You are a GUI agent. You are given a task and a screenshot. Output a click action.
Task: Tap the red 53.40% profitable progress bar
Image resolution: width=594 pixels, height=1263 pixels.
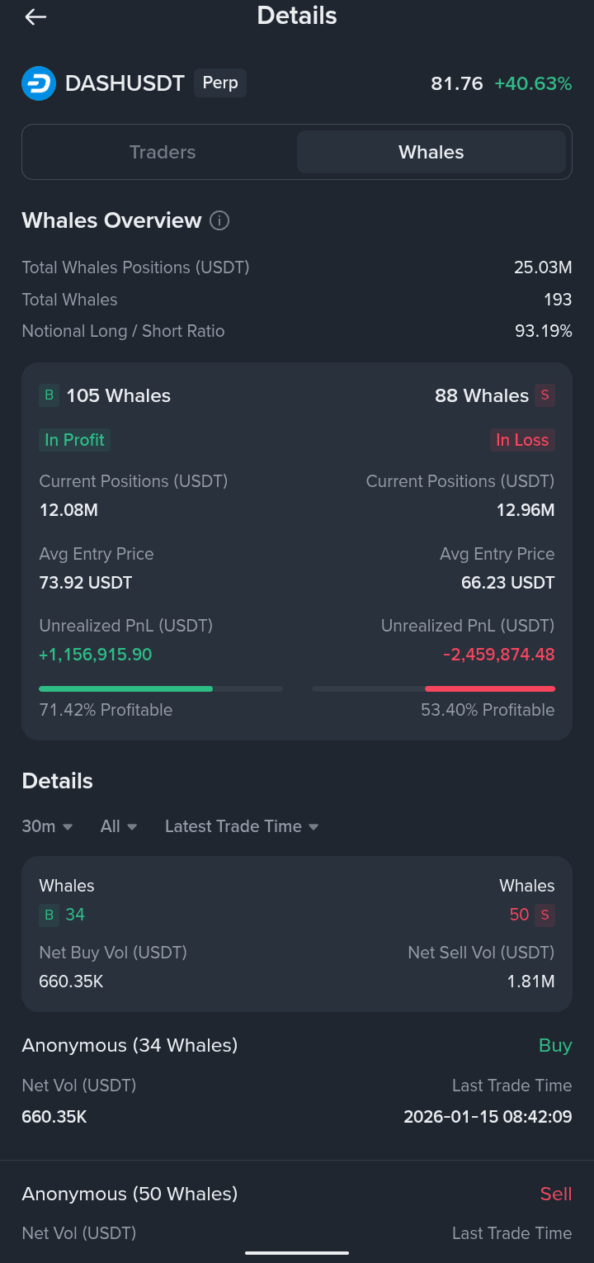tap(433, 688)
